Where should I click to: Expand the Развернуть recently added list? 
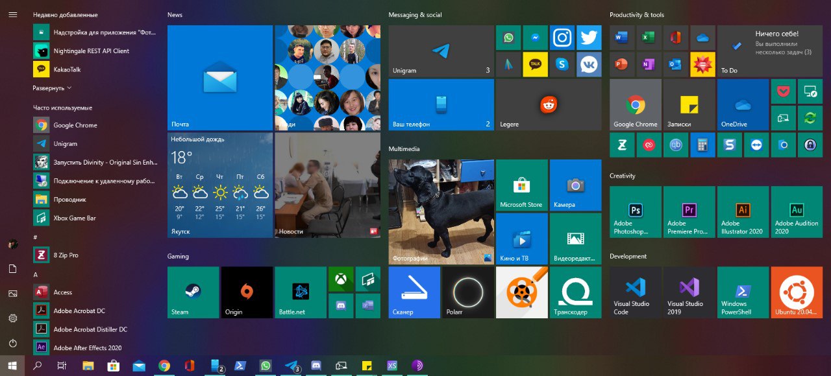coord(52,88)
